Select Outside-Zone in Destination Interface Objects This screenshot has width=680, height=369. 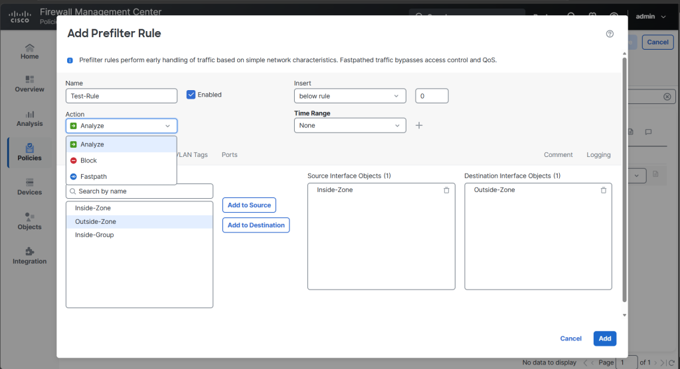(x=494, y=190)
